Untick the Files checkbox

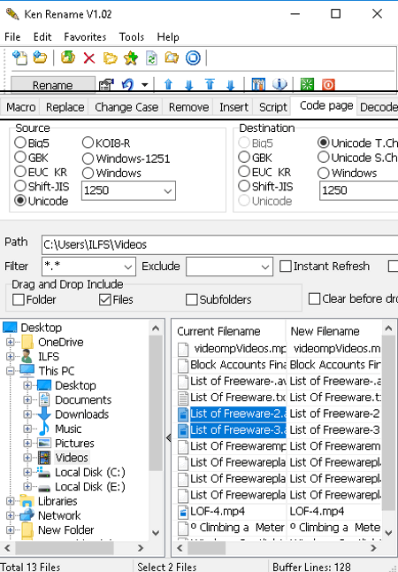[105, 299]
